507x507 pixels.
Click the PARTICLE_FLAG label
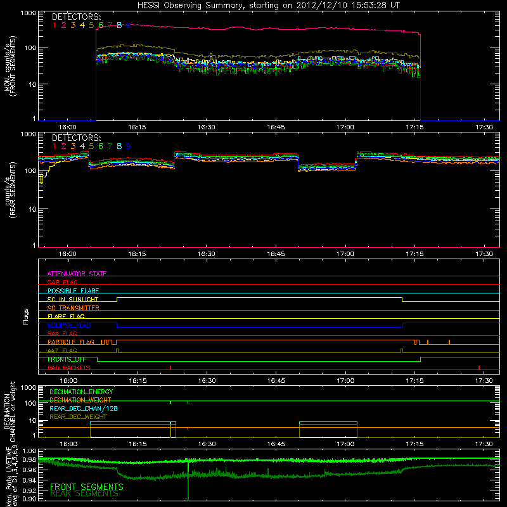click(71, 342)
